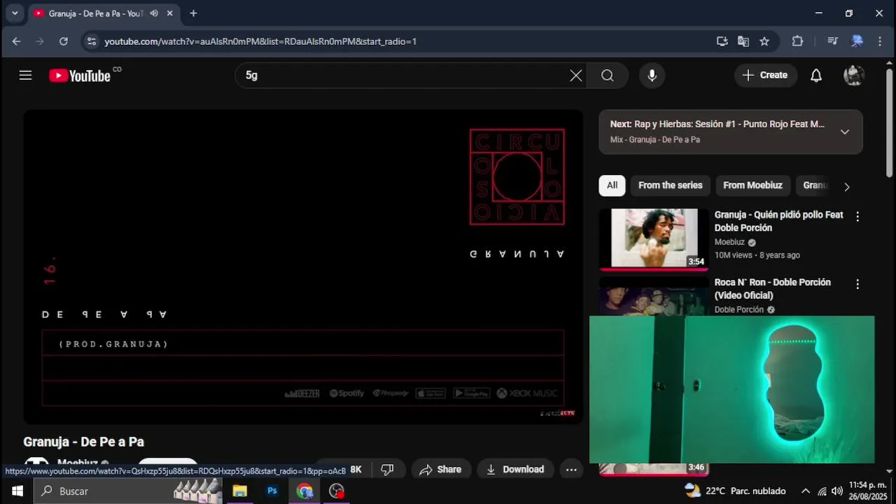
Task: Click the Granuja - De Pe a Pa video player
Action: click(303, 267)
